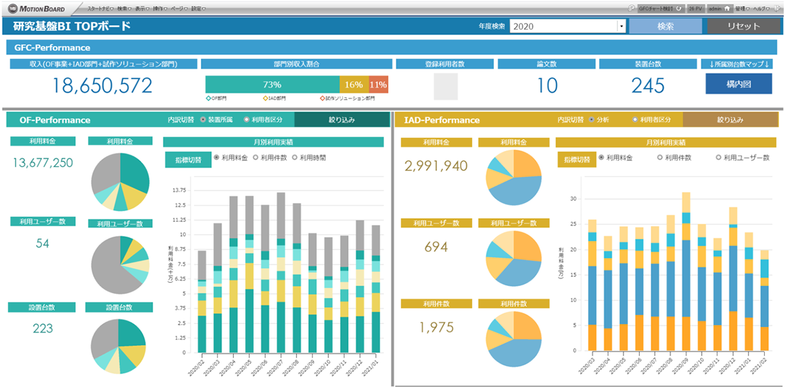Image resolution: width=785 pixels, height=388 pixels.
Task: Click the orange 11% revenue segment
Action: click(378, 85)
